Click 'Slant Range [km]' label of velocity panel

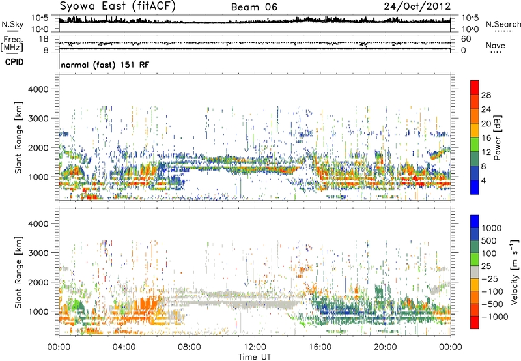click(x=18, y=272)
